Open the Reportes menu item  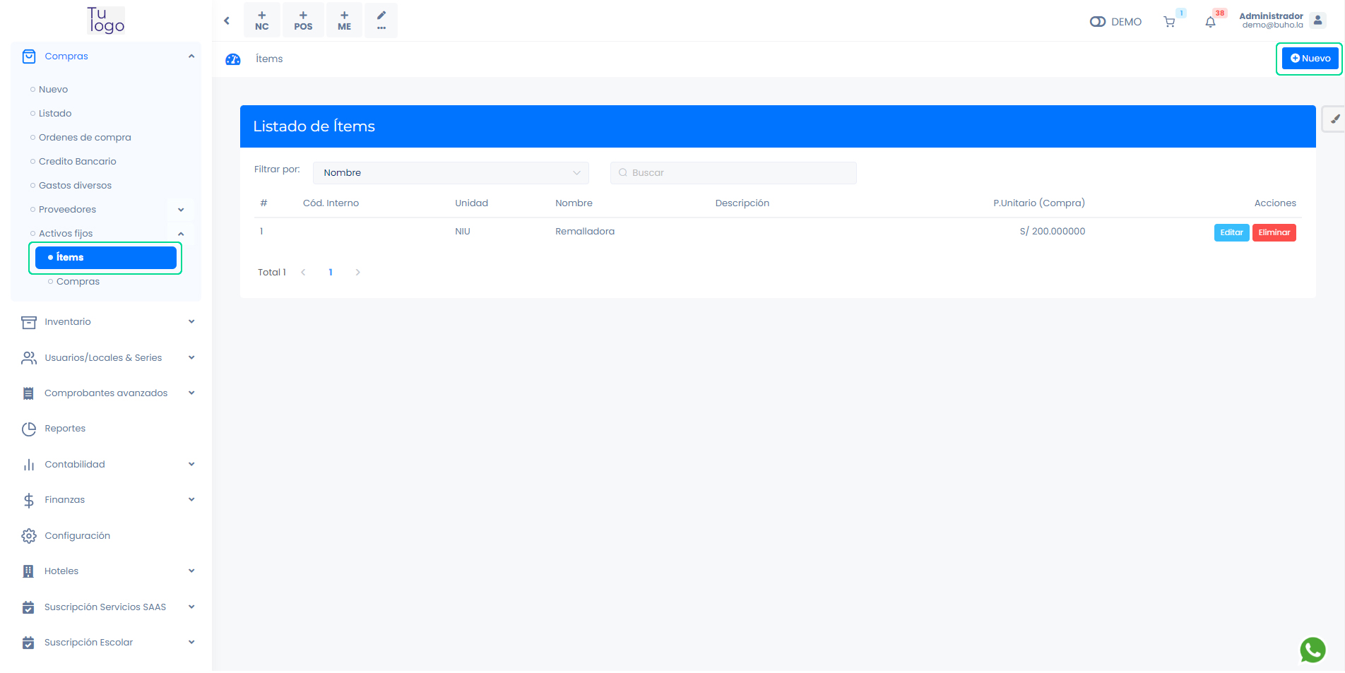[65, 429]
